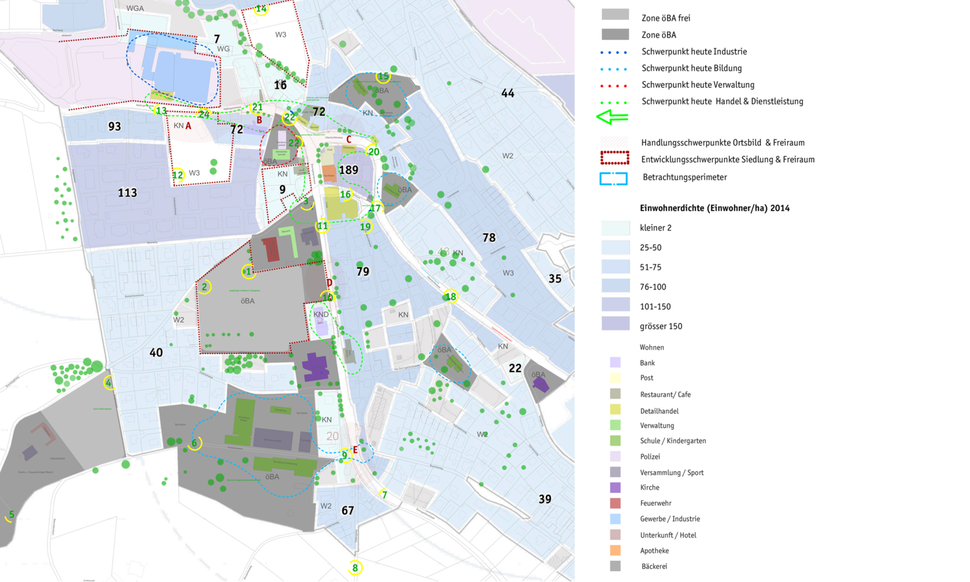The height and width of the screenshot is (582, 970).
Task: Click the red dotted Entwicklungsschwerpunkte rectangle symbol
Action: (x=614, y=159)
